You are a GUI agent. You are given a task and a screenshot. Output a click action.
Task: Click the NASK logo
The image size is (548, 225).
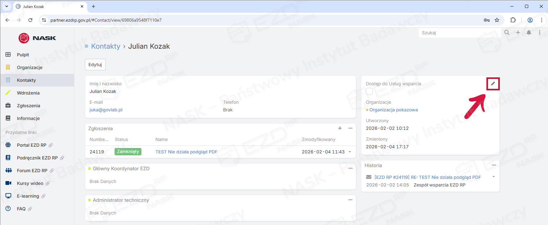(37, 38)
